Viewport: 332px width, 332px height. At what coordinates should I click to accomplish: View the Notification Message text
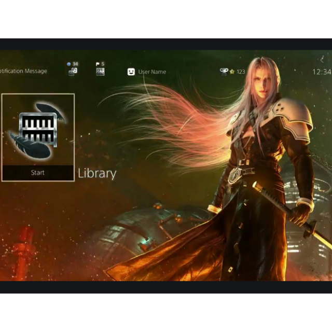(x=23, y=71)
